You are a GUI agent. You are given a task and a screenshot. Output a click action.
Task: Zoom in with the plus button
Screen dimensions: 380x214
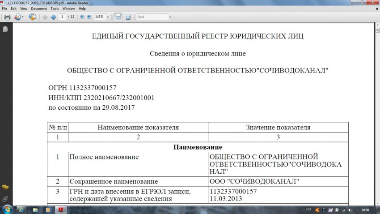[x=89, y=17]
